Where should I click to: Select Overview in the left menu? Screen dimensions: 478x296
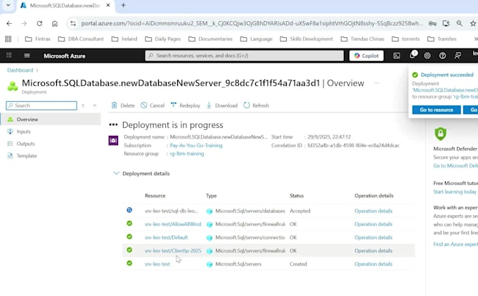[x=51, y=120]
